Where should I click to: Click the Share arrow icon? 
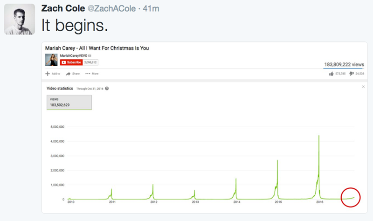click(68, 74)
